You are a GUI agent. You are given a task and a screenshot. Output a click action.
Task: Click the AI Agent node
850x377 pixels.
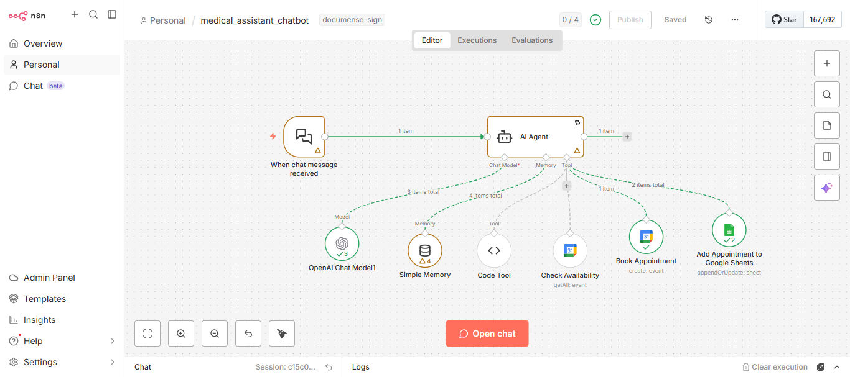535,137
